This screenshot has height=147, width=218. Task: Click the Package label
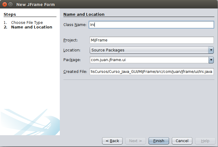tap(72, 60)
